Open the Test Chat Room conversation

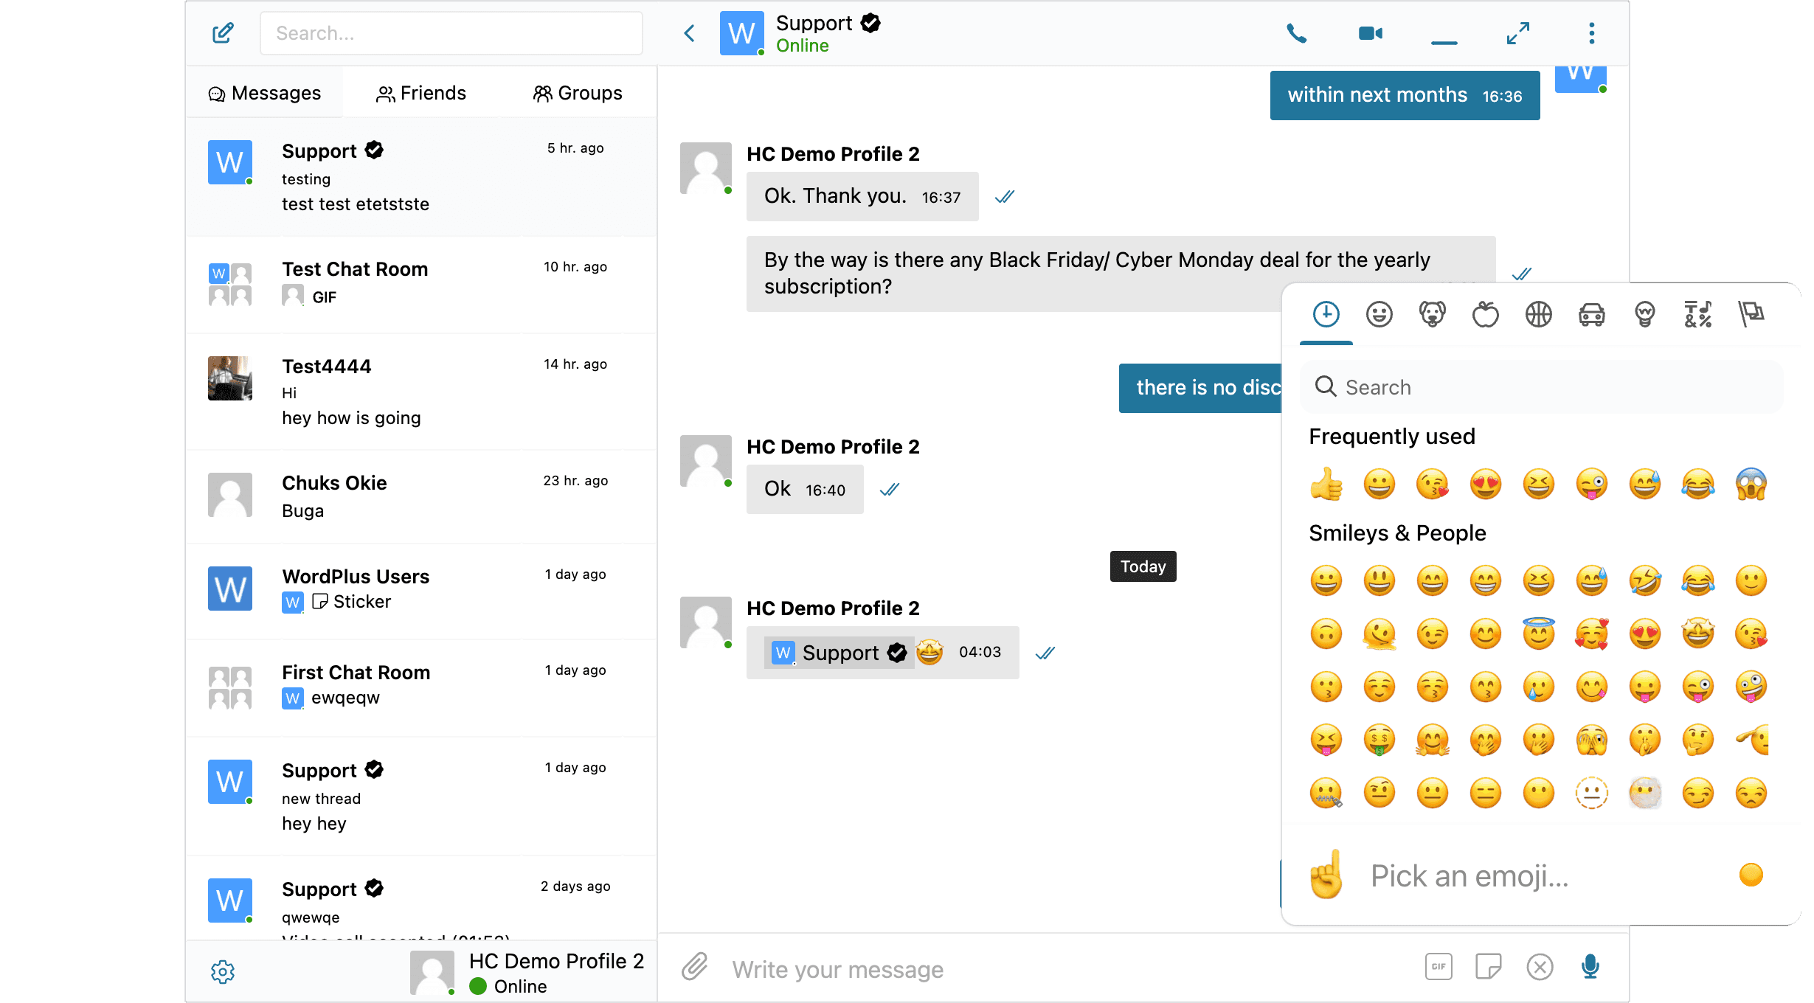tap(421, 285)
